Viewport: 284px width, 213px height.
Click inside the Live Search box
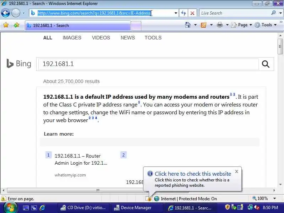click(x=235, y=13)
